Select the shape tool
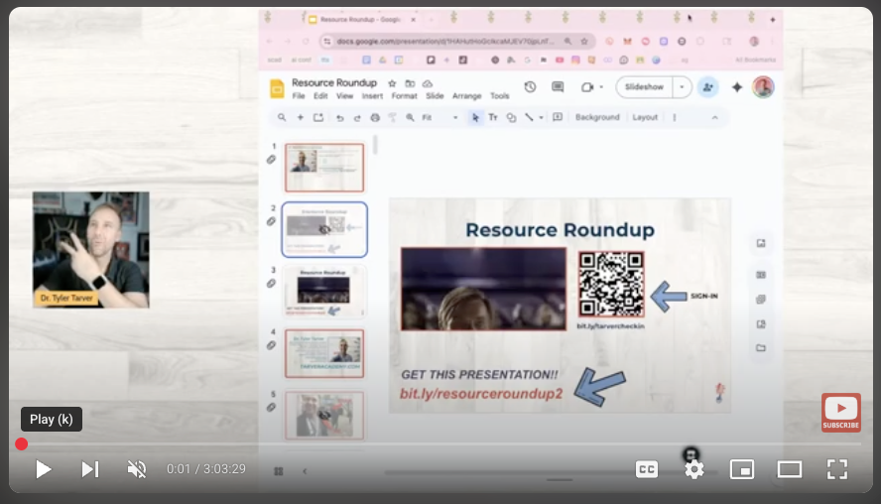Image resolution: width=881 pixels, height=504 pixels. pyautogui.click(x=511, y=117)
